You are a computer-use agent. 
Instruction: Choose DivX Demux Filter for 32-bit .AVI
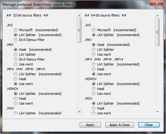tap(16, 40)
